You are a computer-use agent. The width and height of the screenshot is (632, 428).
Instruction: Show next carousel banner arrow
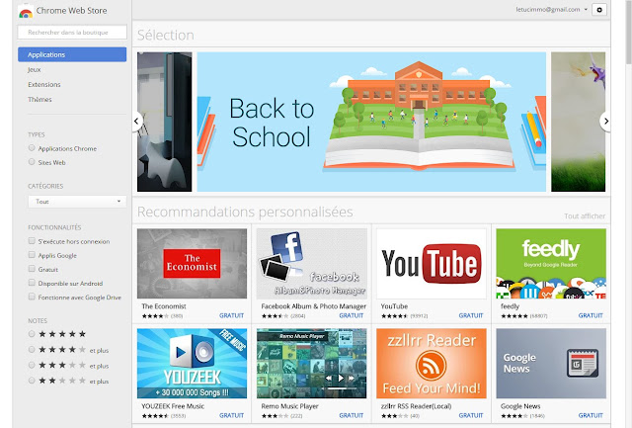605,121
